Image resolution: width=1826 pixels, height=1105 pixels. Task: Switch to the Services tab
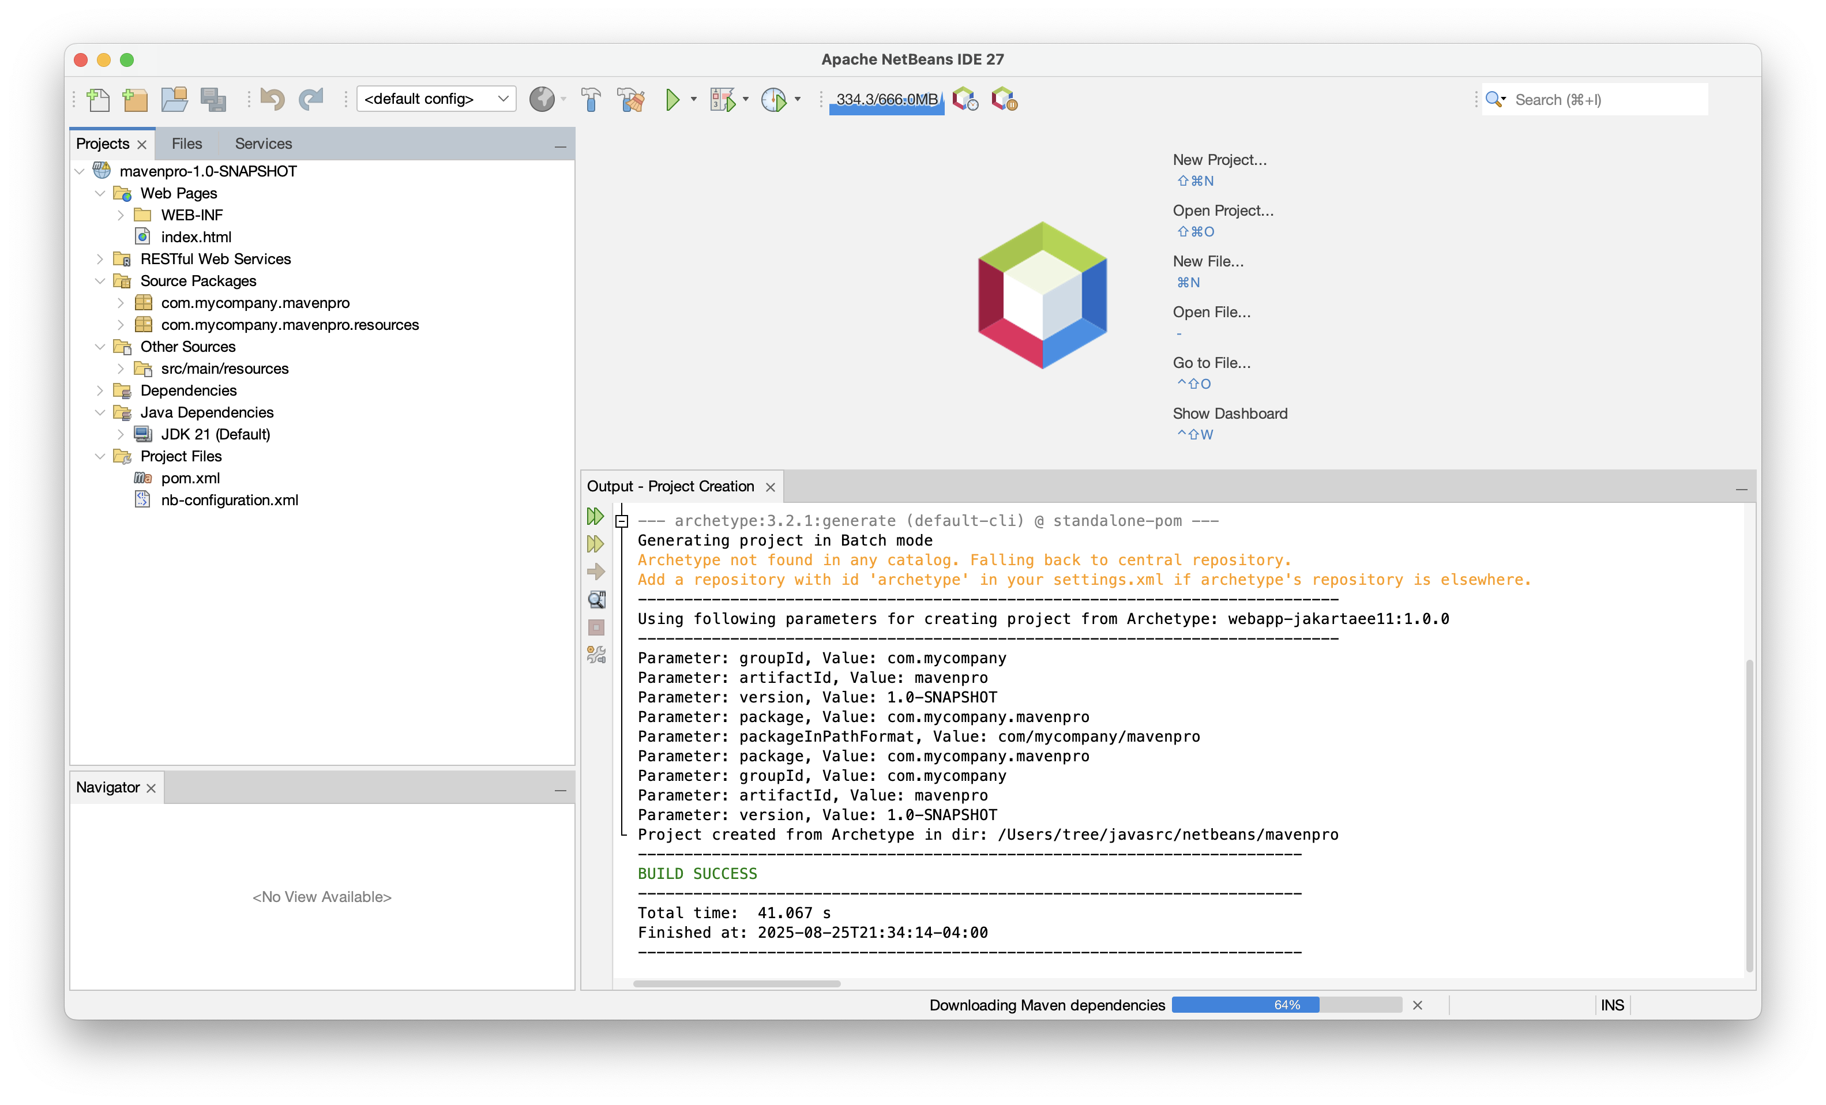point(263,143)
